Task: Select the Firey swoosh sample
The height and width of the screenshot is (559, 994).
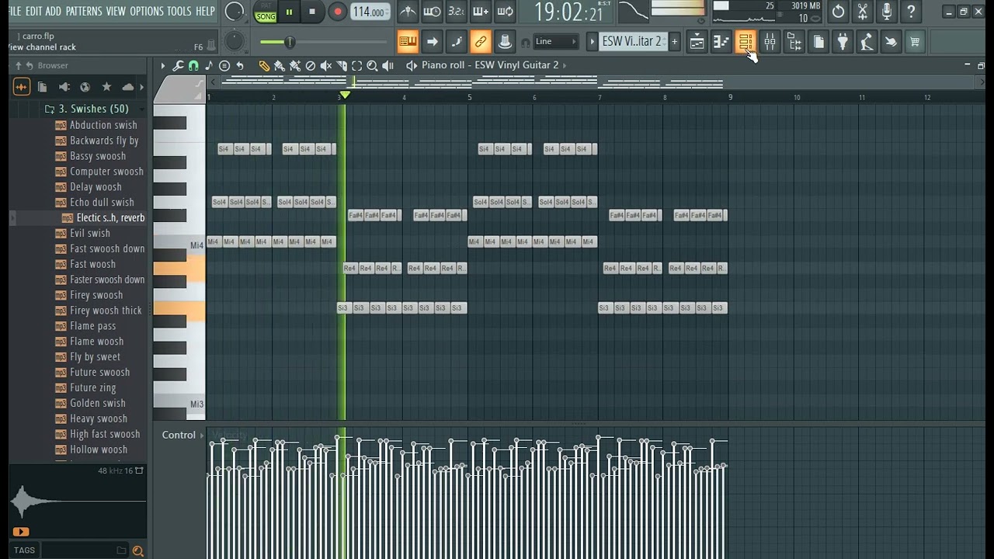Action: click(96, 295)
